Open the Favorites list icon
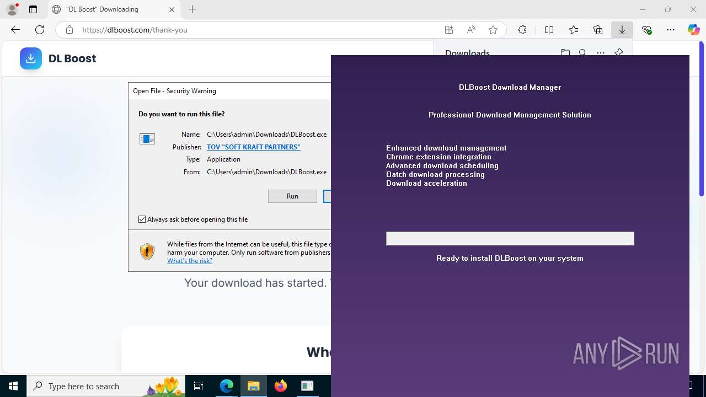Viewport: 706px width, 397px height. click(574, 30)
